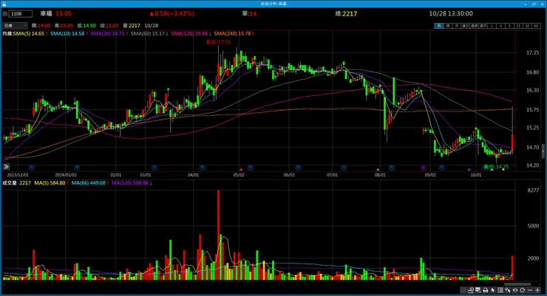
Task: Switch to the monthly 月 period button
Action: 456,26
